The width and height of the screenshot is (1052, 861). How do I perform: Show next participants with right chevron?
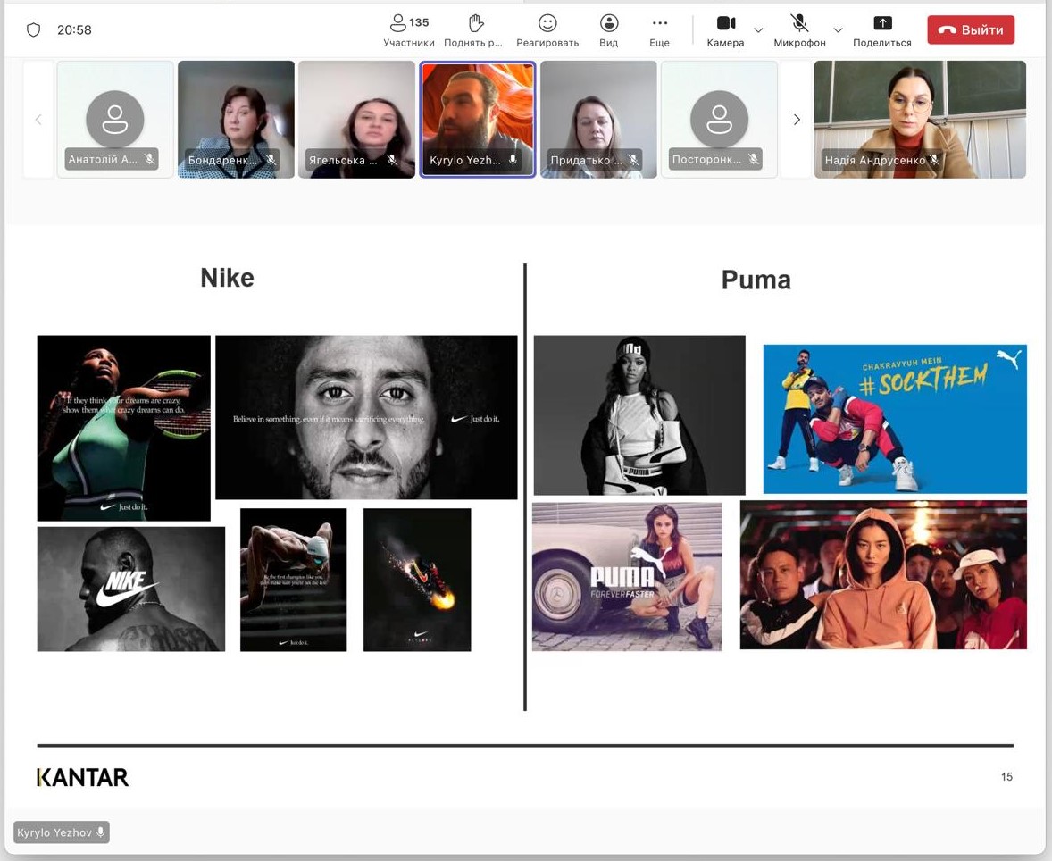coord(797,120)
